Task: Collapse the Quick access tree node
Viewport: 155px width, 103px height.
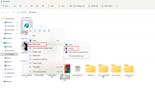Action: pos(2,19)
